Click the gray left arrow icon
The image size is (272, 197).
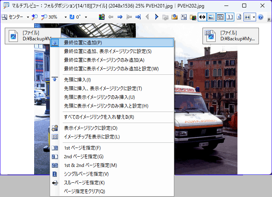tap(111, 17)
